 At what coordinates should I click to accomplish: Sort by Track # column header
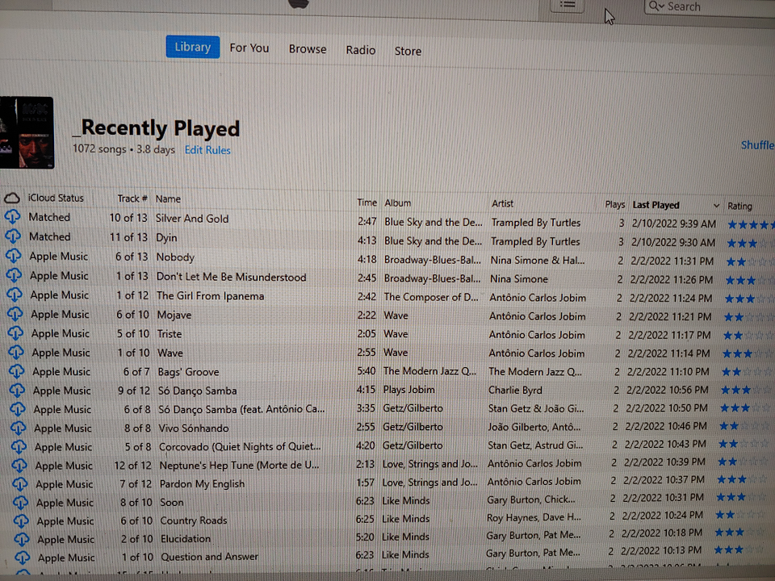(x=132, y=199)
